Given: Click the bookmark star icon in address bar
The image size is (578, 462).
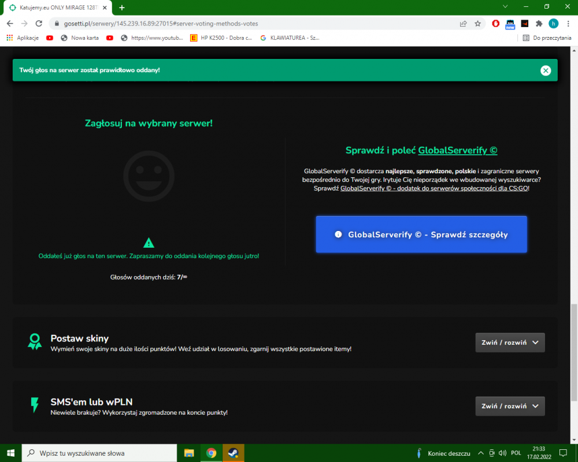Looking at the screenshot, I should click(478, 24).
